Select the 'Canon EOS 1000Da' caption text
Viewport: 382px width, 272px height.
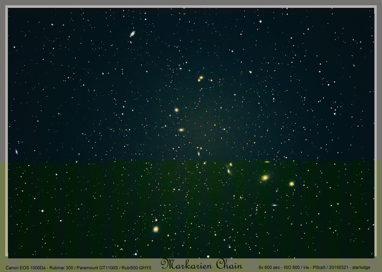26,268
